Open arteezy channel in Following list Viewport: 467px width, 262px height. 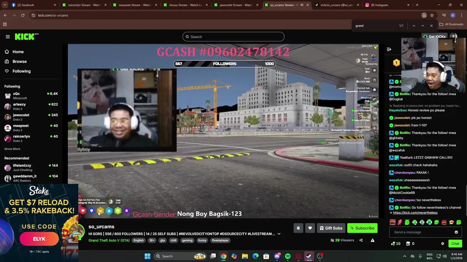(x=31, y=106)
